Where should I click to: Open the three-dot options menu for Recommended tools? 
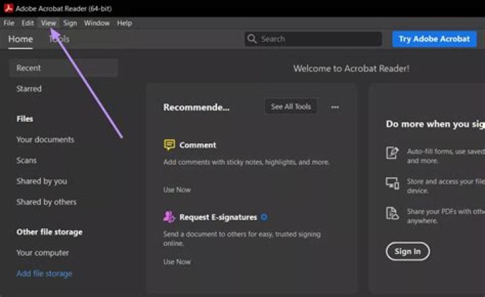(335, 107)
